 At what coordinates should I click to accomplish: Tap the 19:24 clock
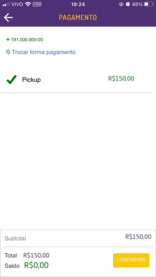tap(78, 4)
